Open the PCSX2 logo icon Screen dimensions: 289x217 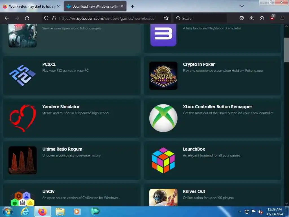click(x=23, y=75)
